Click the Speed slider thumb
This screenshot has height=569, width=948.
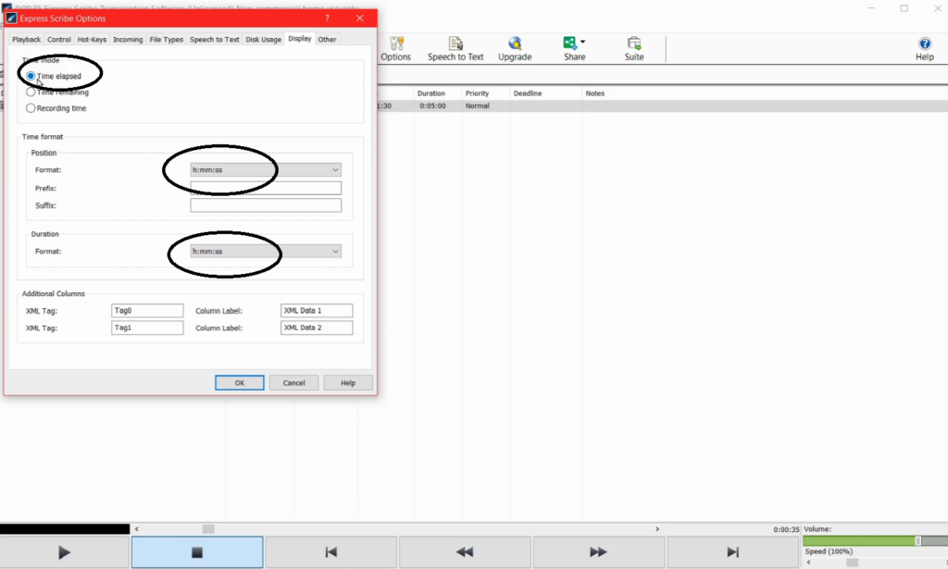(852, 563)
